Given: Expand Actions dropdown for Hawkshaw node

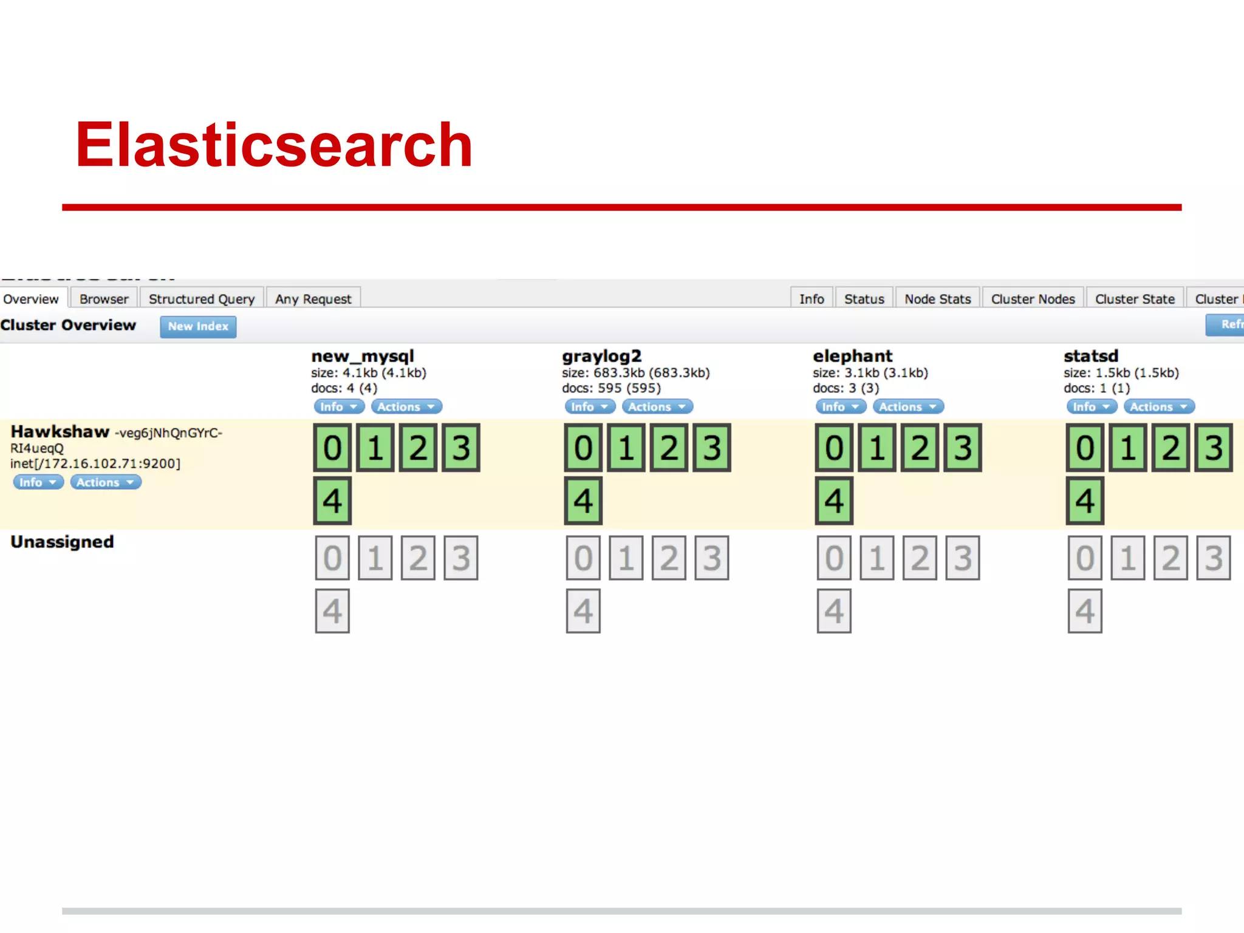Looking at the screenshot, I should pyautogui.click(x=106, y=482).
